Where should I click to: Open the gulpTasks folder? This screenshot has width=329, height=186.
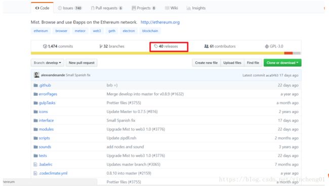(47, 103)
